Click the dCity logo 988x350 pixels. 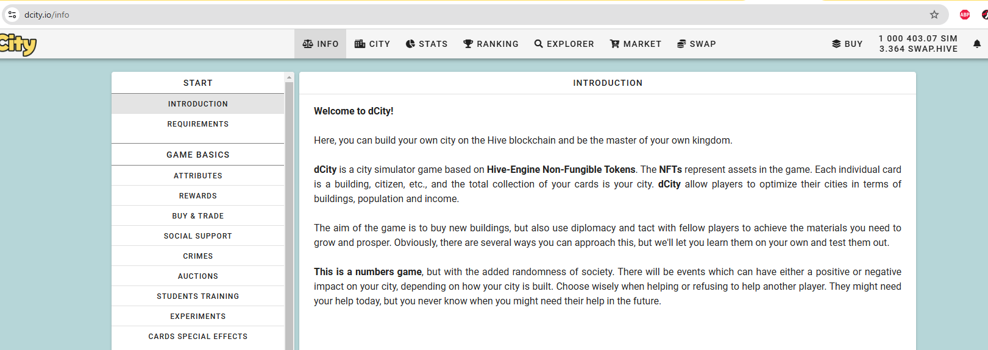pos(18,44)
